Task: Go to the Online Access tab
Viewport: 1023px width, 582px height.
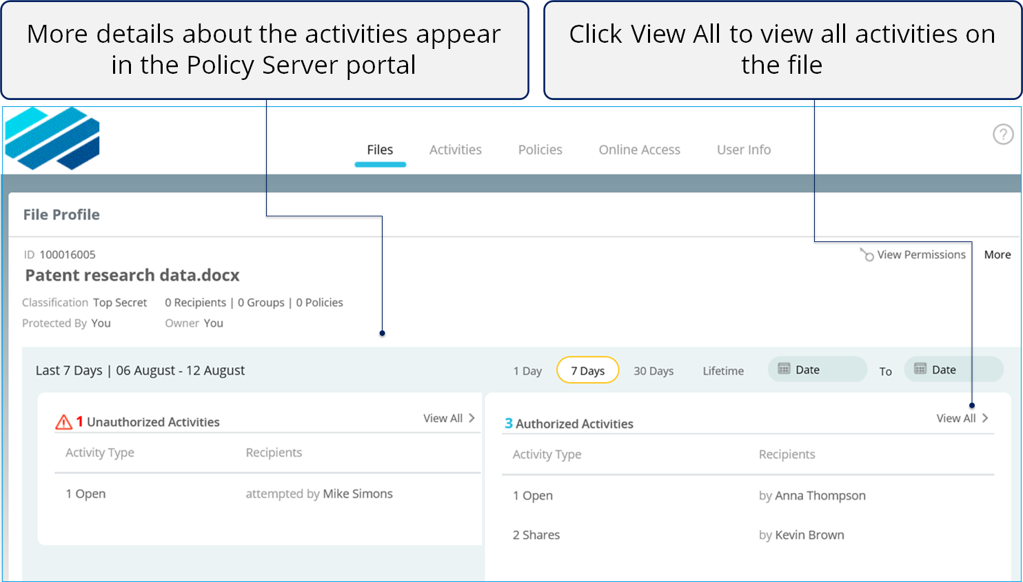Action: [639, 150]
